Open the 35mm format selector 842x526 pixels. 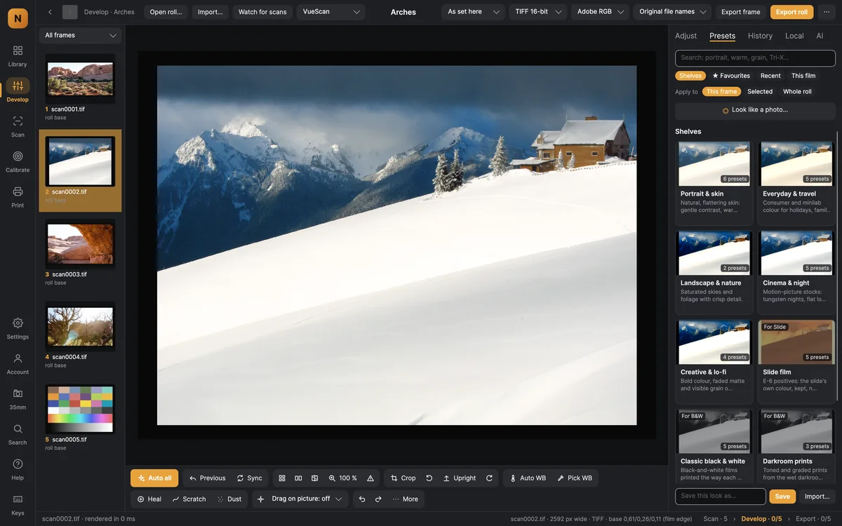pos(18,398)
